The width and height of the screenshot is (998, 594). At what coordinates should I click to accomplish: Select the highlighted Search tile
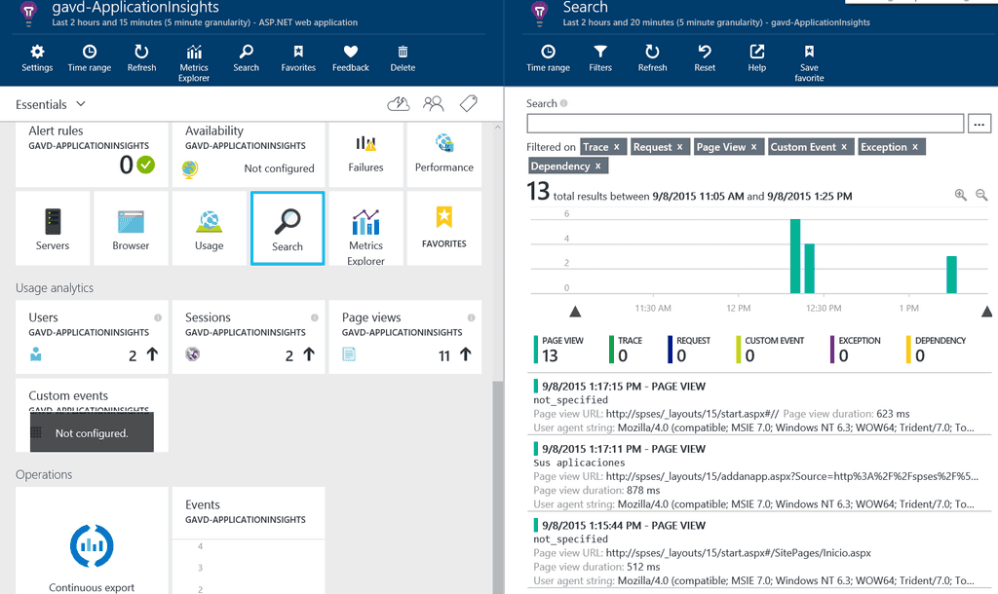[x=288, y=228]
